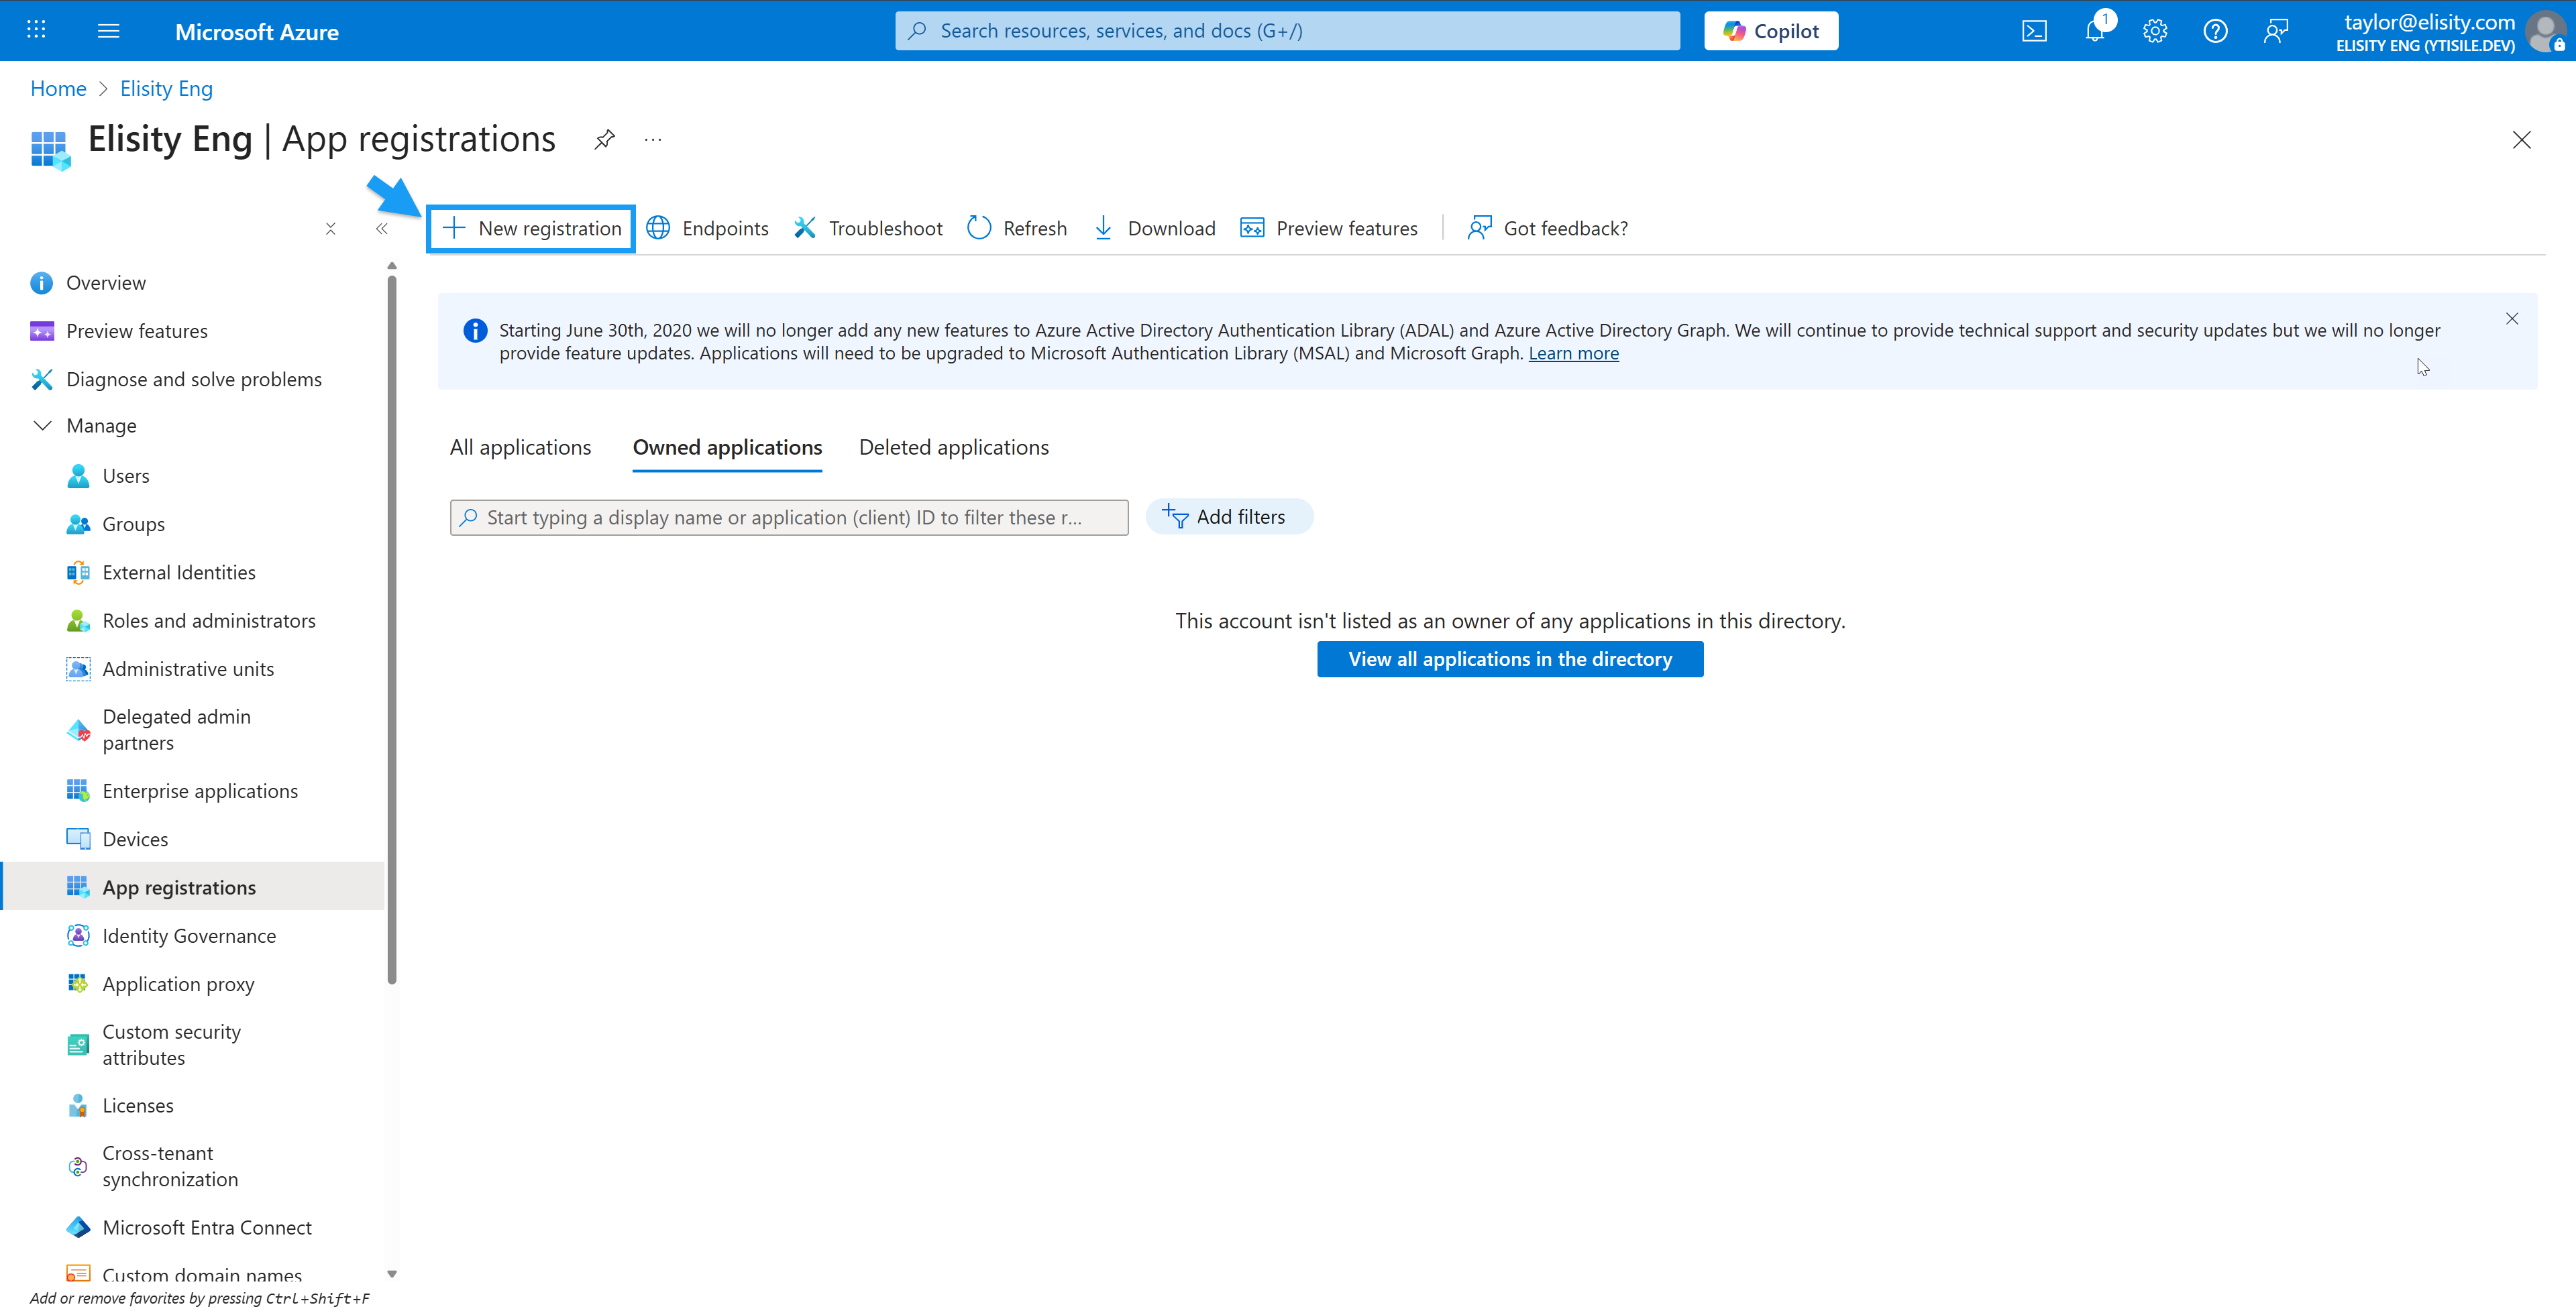Collapse the Manage section
This screenshot has width=2576, height=1313.
[x=43, y=426]
